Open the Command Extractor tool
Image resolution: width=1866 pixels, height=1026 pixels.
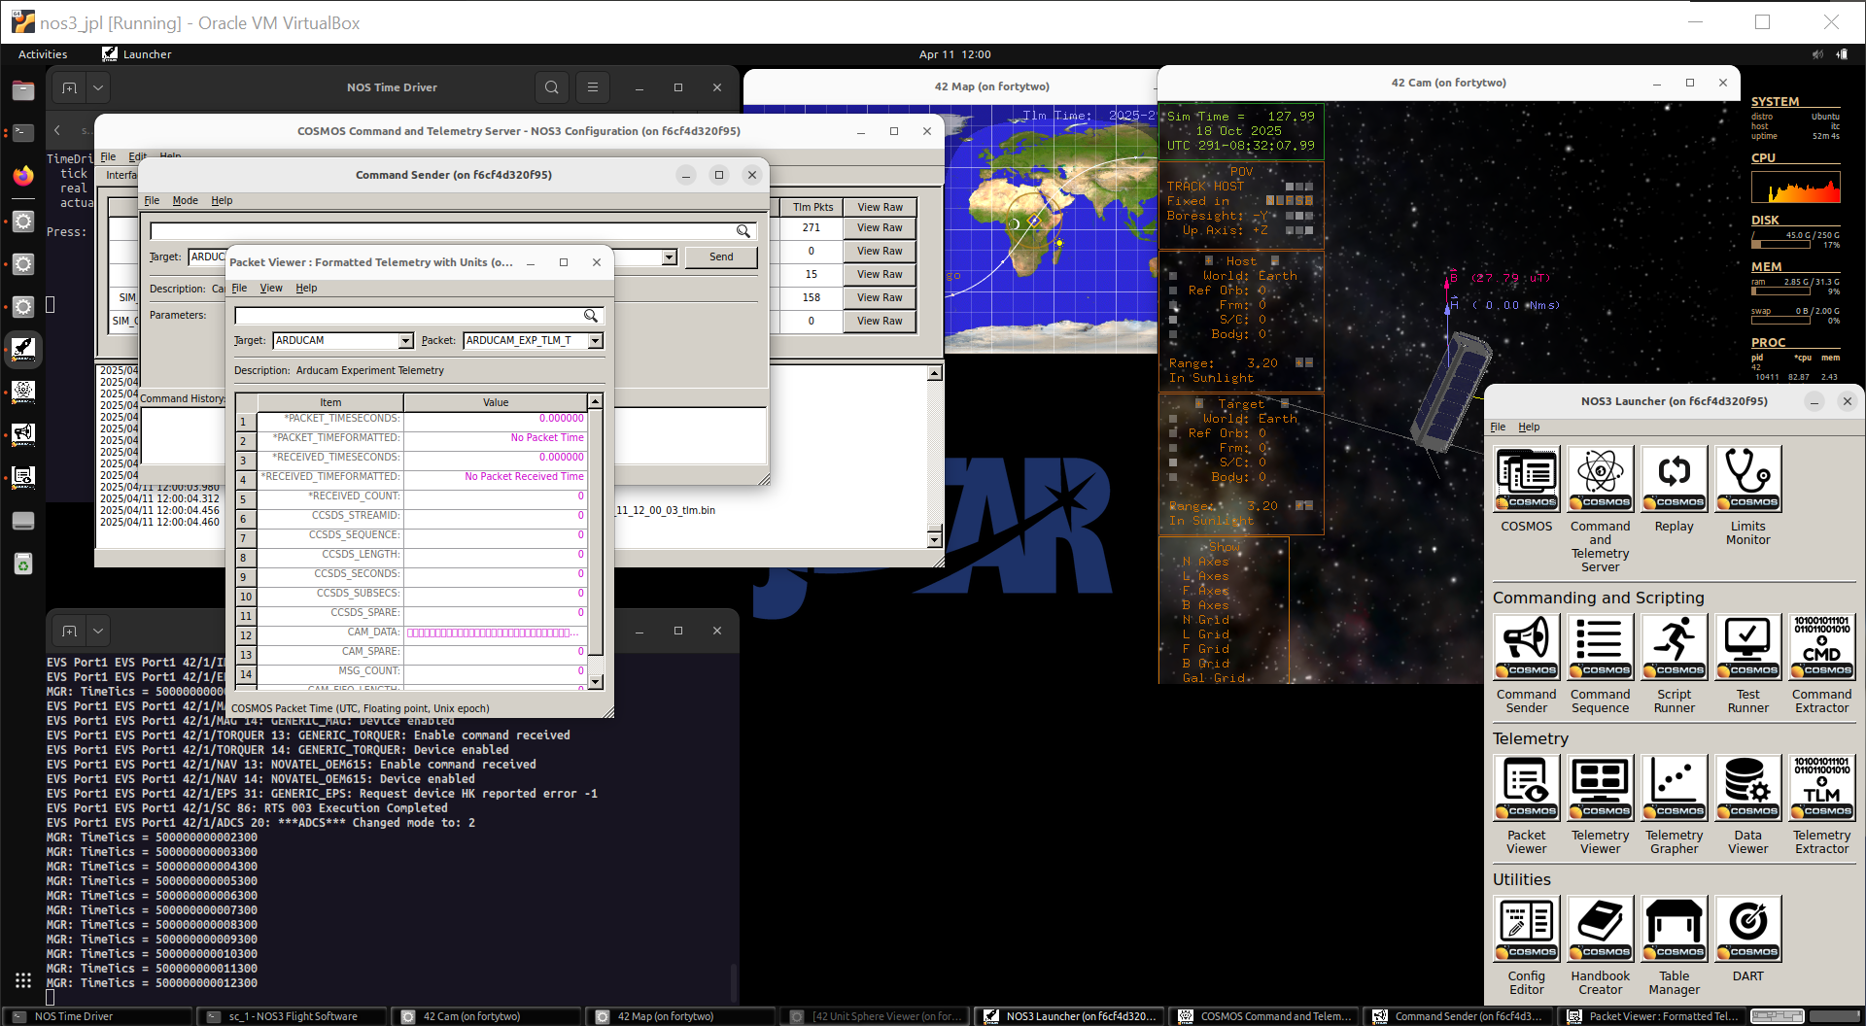point(1822,647)
